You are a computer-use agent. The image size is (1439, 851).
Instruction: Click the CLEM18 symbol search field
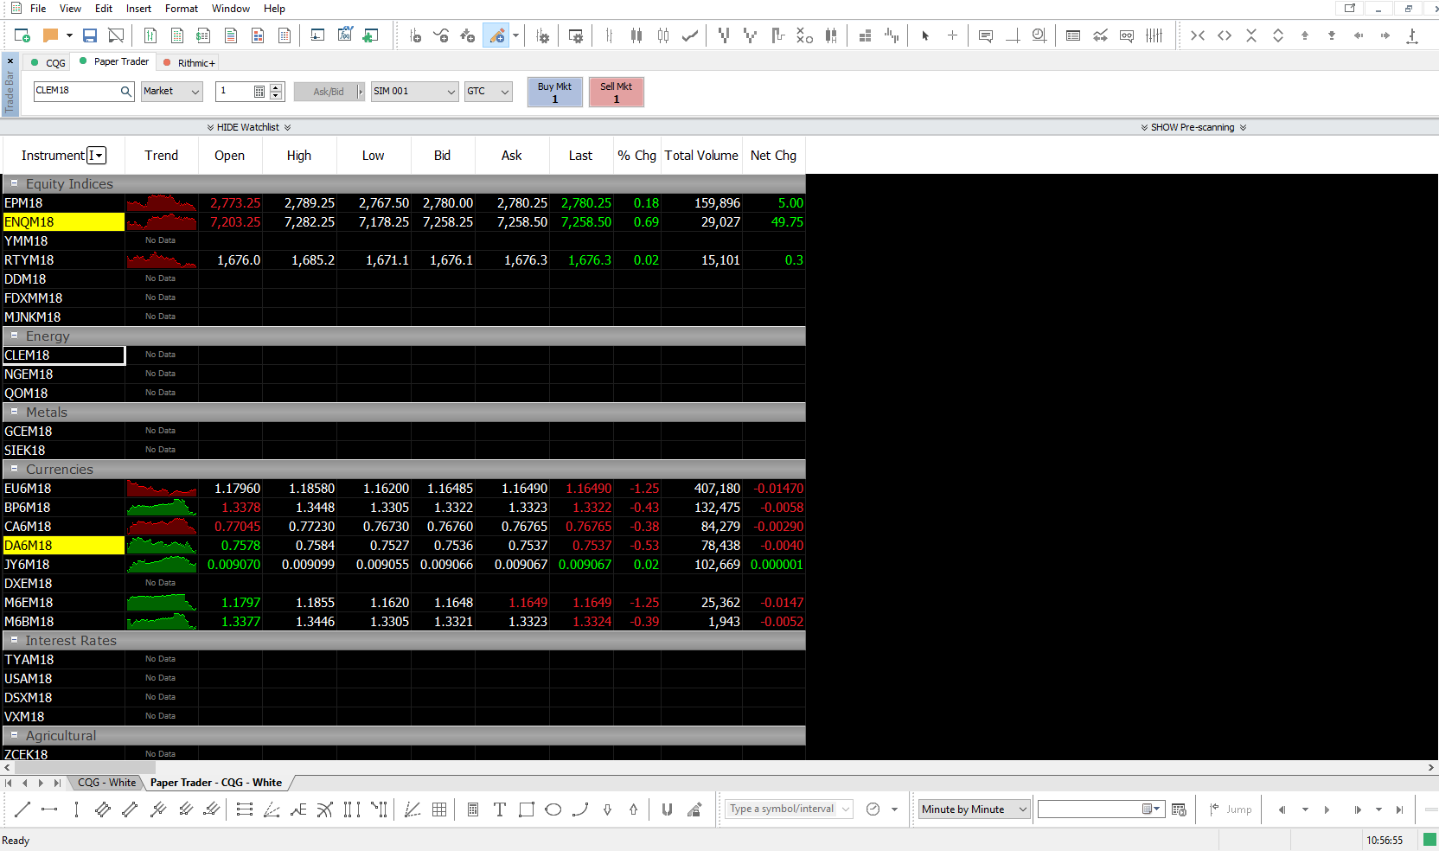pos(84,91)
